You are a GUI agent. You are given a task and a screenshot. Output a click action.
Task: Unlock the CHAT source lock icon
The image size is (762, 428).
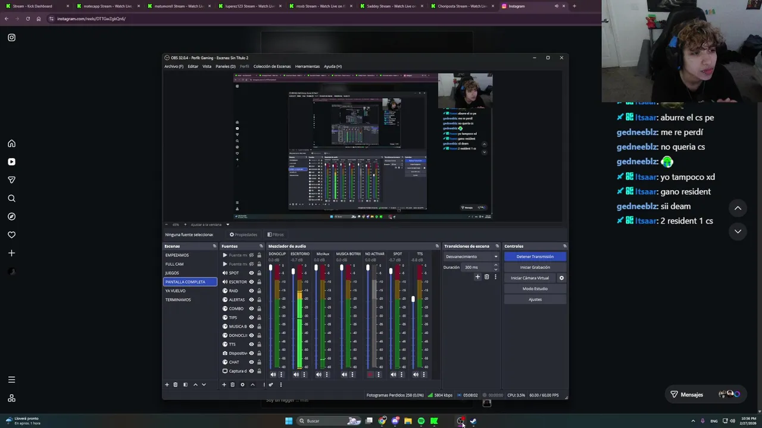point(259,362)
